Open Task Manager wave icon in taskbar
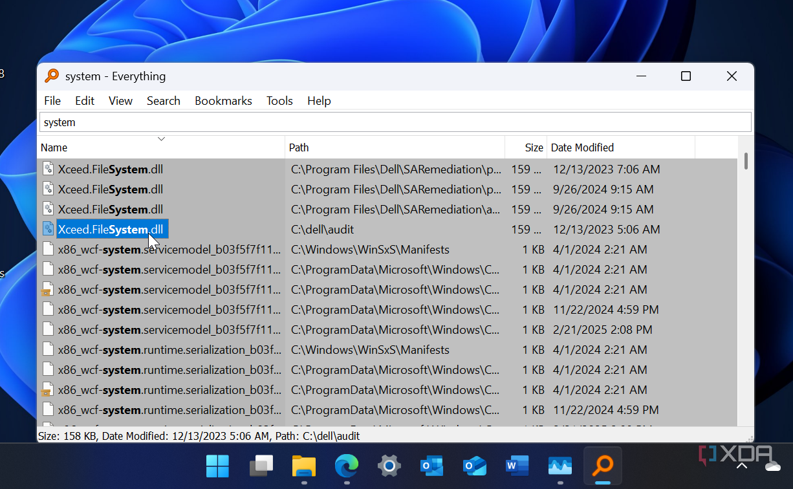Image resolution: width=793 pixels, height=489 pixels. pyautogui.click(x=559, y=465)
